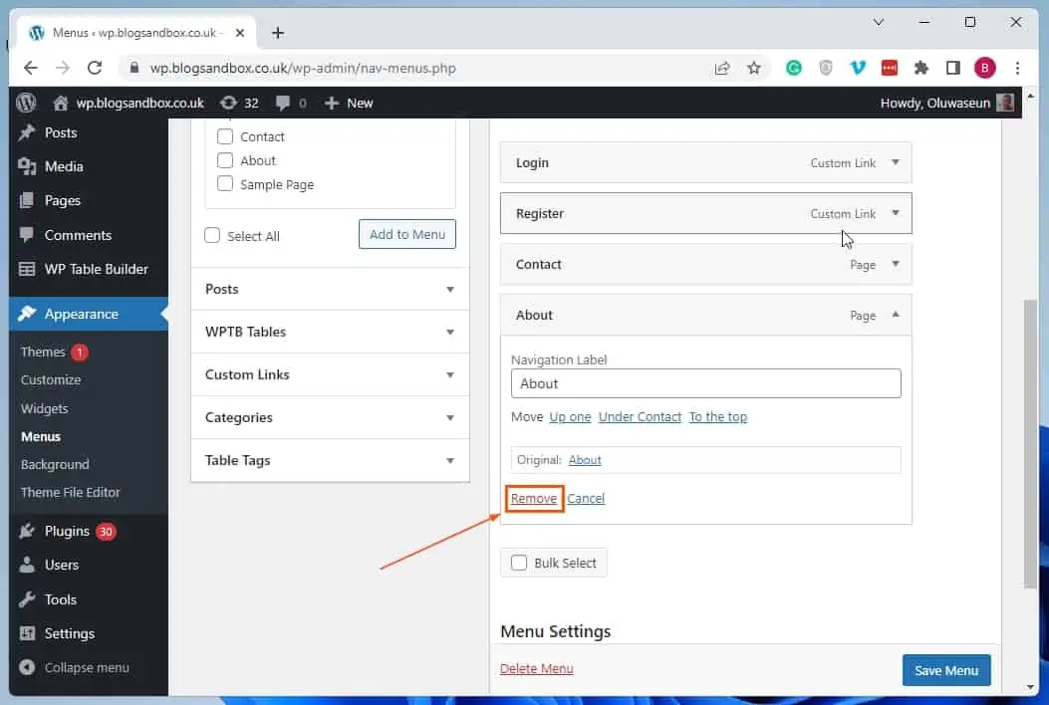Click the Save Menu button
Viewport: 1049px width, 705px height.
[946, 670]
